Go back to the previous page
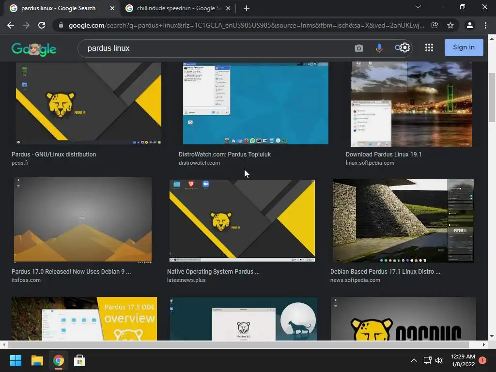The image size is (496, 372). 11,25
